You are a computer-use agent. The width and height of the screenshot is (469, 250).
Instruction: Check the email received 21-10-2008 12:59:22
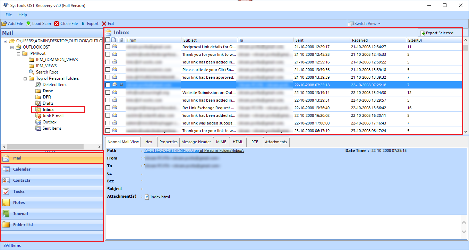point(108,62)
